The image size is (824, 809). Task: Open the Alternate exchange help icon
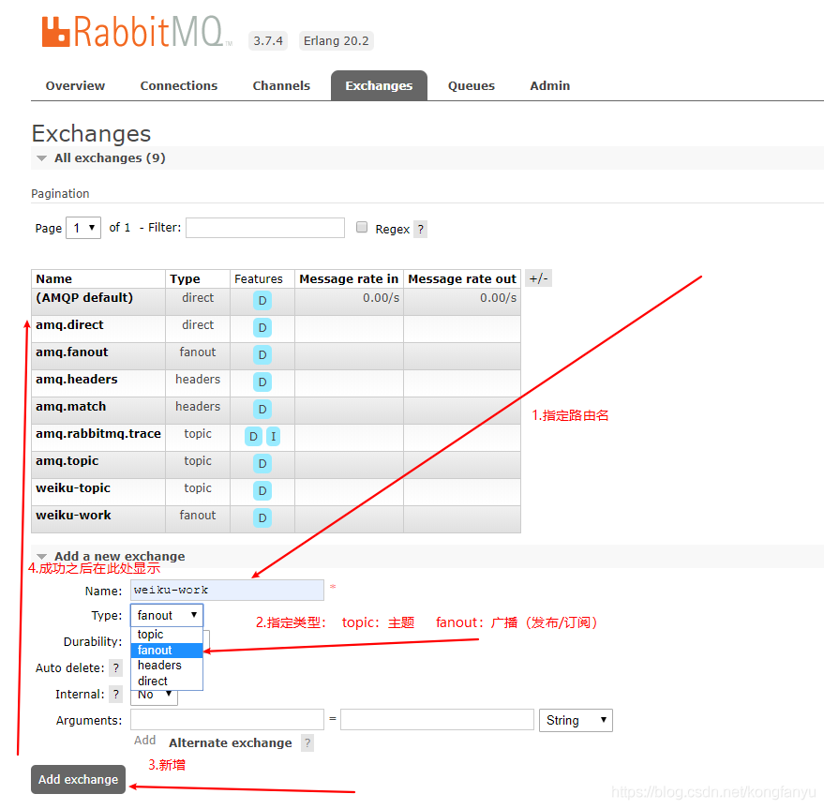pyautogui.click(x=307, y=742)
